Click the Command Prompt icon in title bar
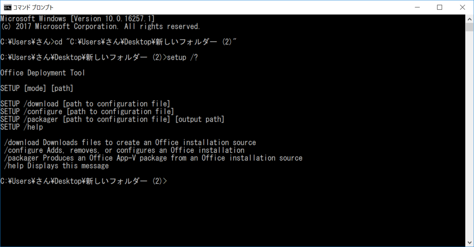The image size is (474, 247). point(7,7)
